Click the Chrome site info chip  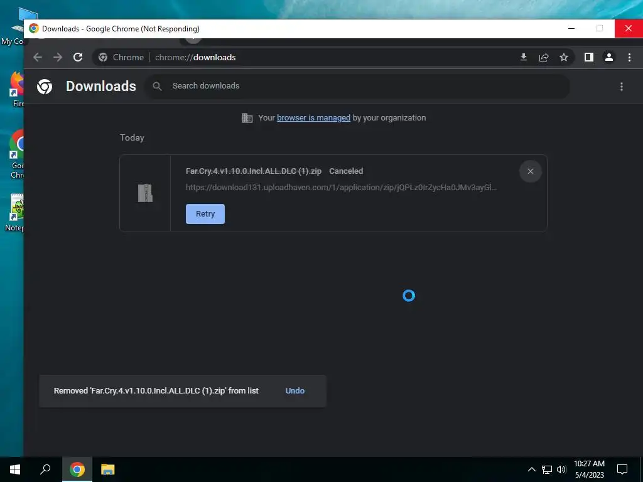coord(121,57)
